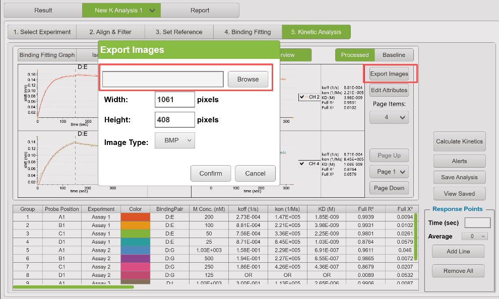The height and width of the screenshot is (299, 499).
Task: Open the Page 1 dropdown
Action: (x=389, y=172)
